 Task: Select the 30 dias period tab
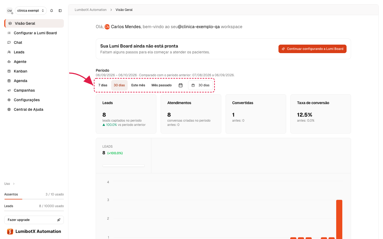coord(119,85)
